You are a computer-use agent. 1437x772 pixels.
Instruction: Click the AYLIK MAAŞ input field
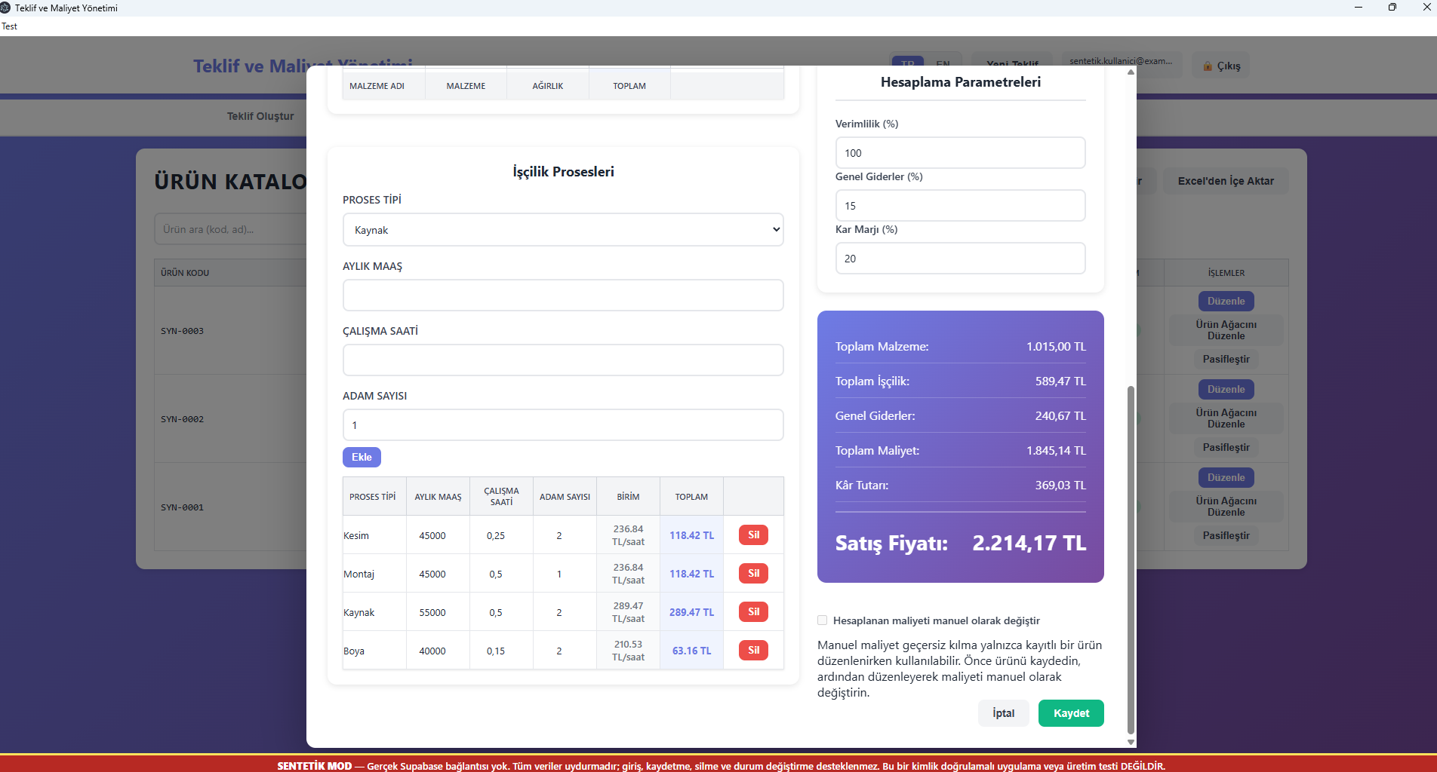click(563, 296)
